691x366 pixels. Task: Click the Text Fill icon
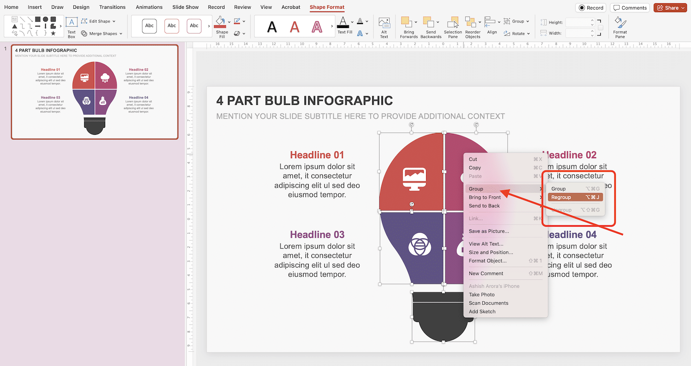[x=343, y=22]
